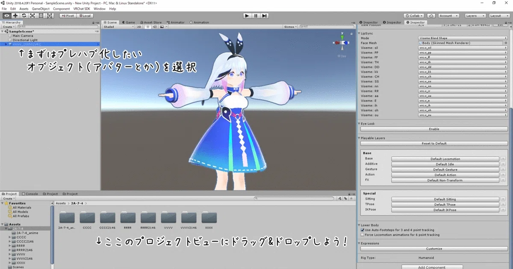
Task: Select the Hand (view) tool
Action: pyautogui.click(x=7, y=16)
